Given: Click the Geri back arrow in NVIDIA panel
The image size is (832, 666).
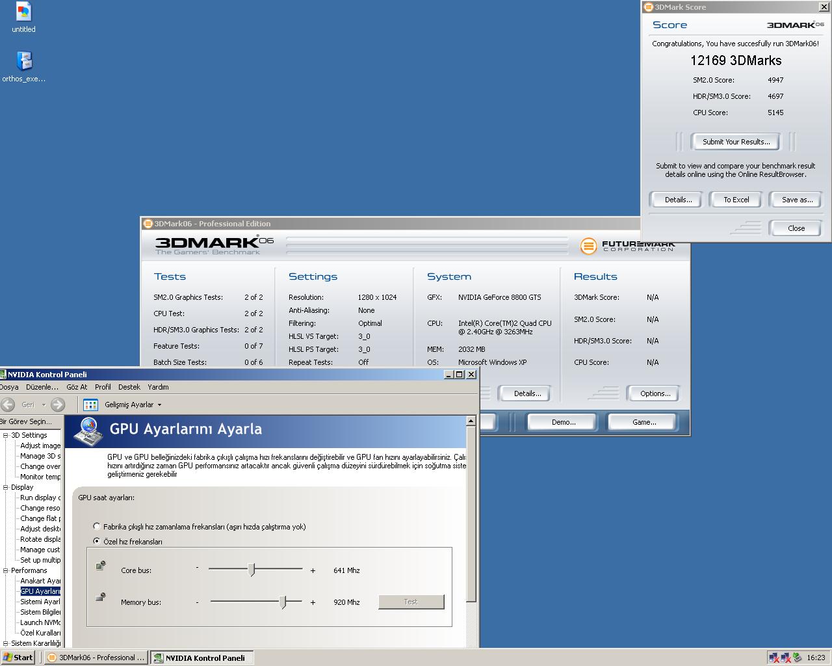Looking at the screenshot, I should pyautogui.click(x=8, y=405).
